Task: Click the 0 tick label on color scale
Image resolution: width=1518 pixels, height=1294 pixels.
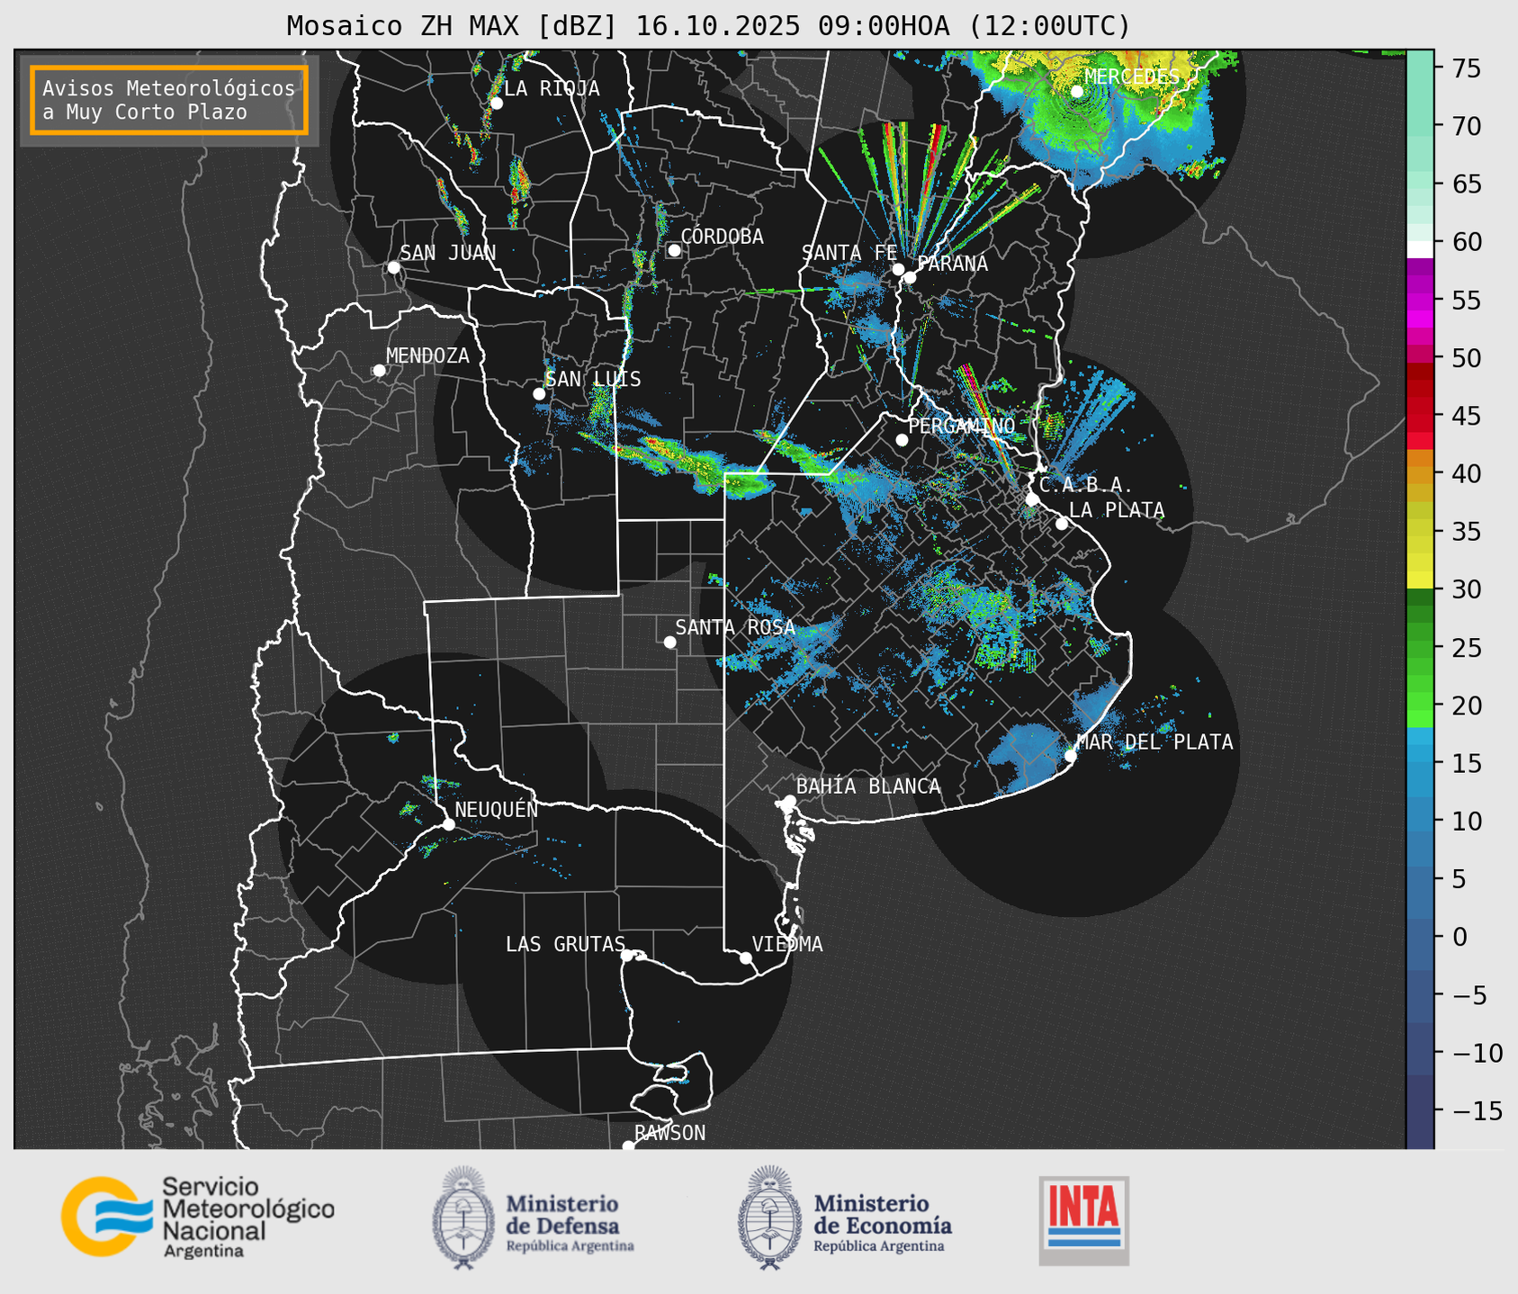Action: coord(1460,937)
